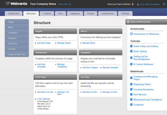
Task: Click the document icon beside WebvantaScript Cheatsheet
Action: point(131,99)
